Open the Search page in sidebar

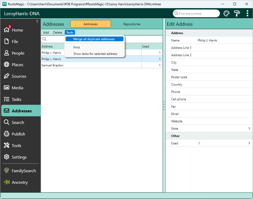coord(21,122)
